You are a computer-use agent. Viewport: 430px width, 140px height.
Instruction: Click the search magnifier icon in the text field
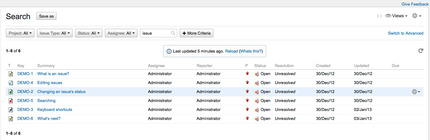(173, 33)
